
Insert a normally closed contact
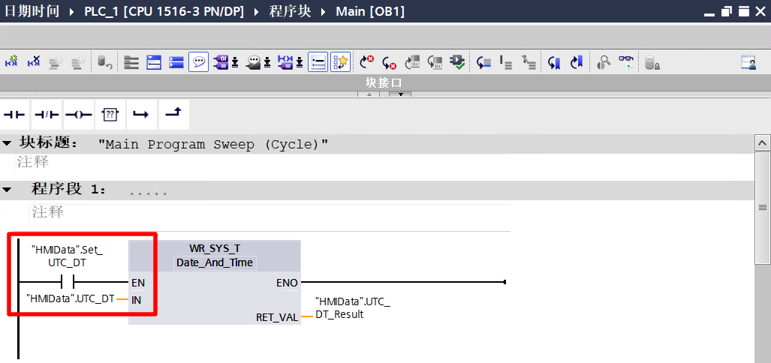pos(47,115)
